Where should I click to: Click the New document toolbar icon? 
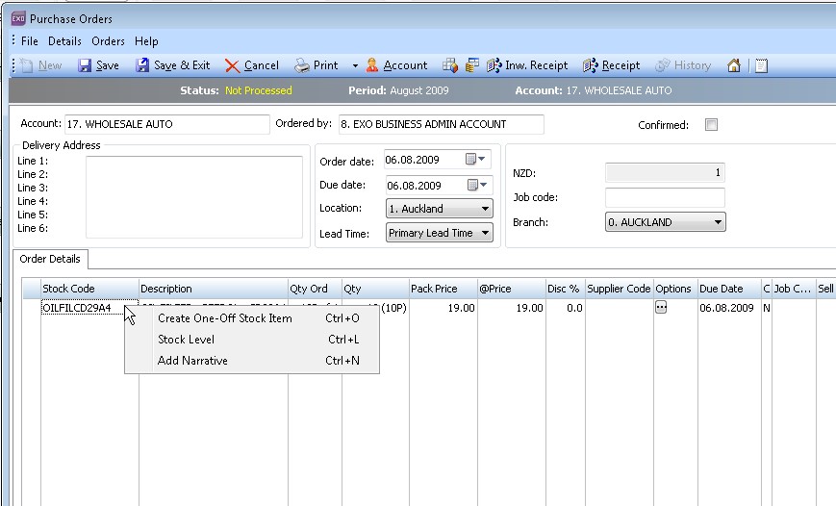click(41, 65)
